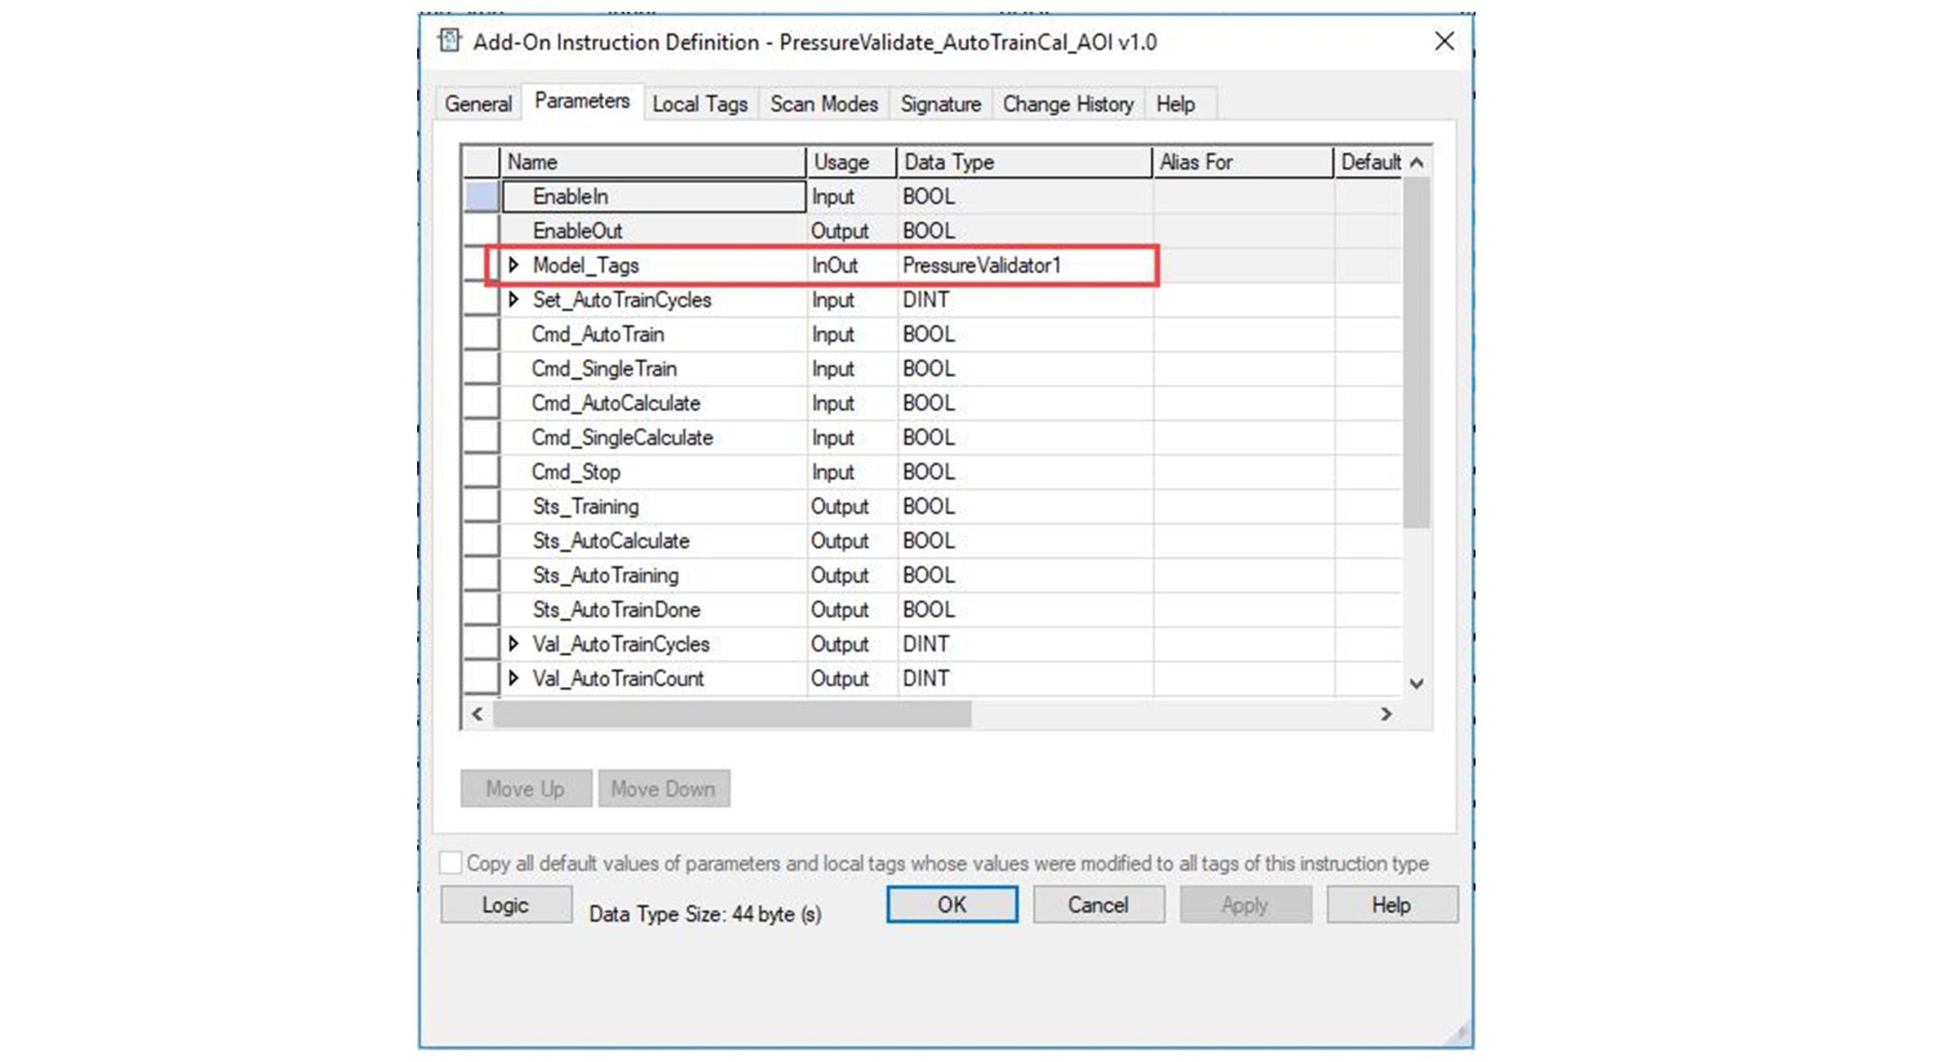Click the row header for Cmd_Stop
This screenshot has height=1062, width=1936.
point(482,472)
